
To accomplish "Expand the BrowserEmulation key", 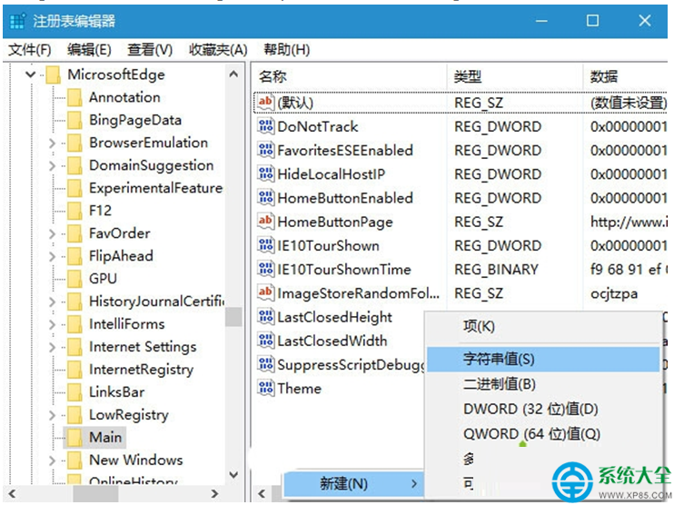I will tap(52, 143).
